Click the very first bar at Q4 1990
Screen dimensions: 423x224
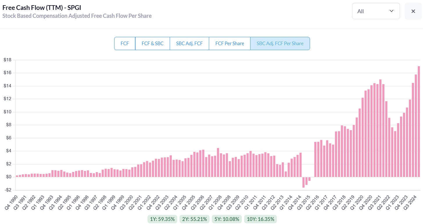tap(17, 176)
